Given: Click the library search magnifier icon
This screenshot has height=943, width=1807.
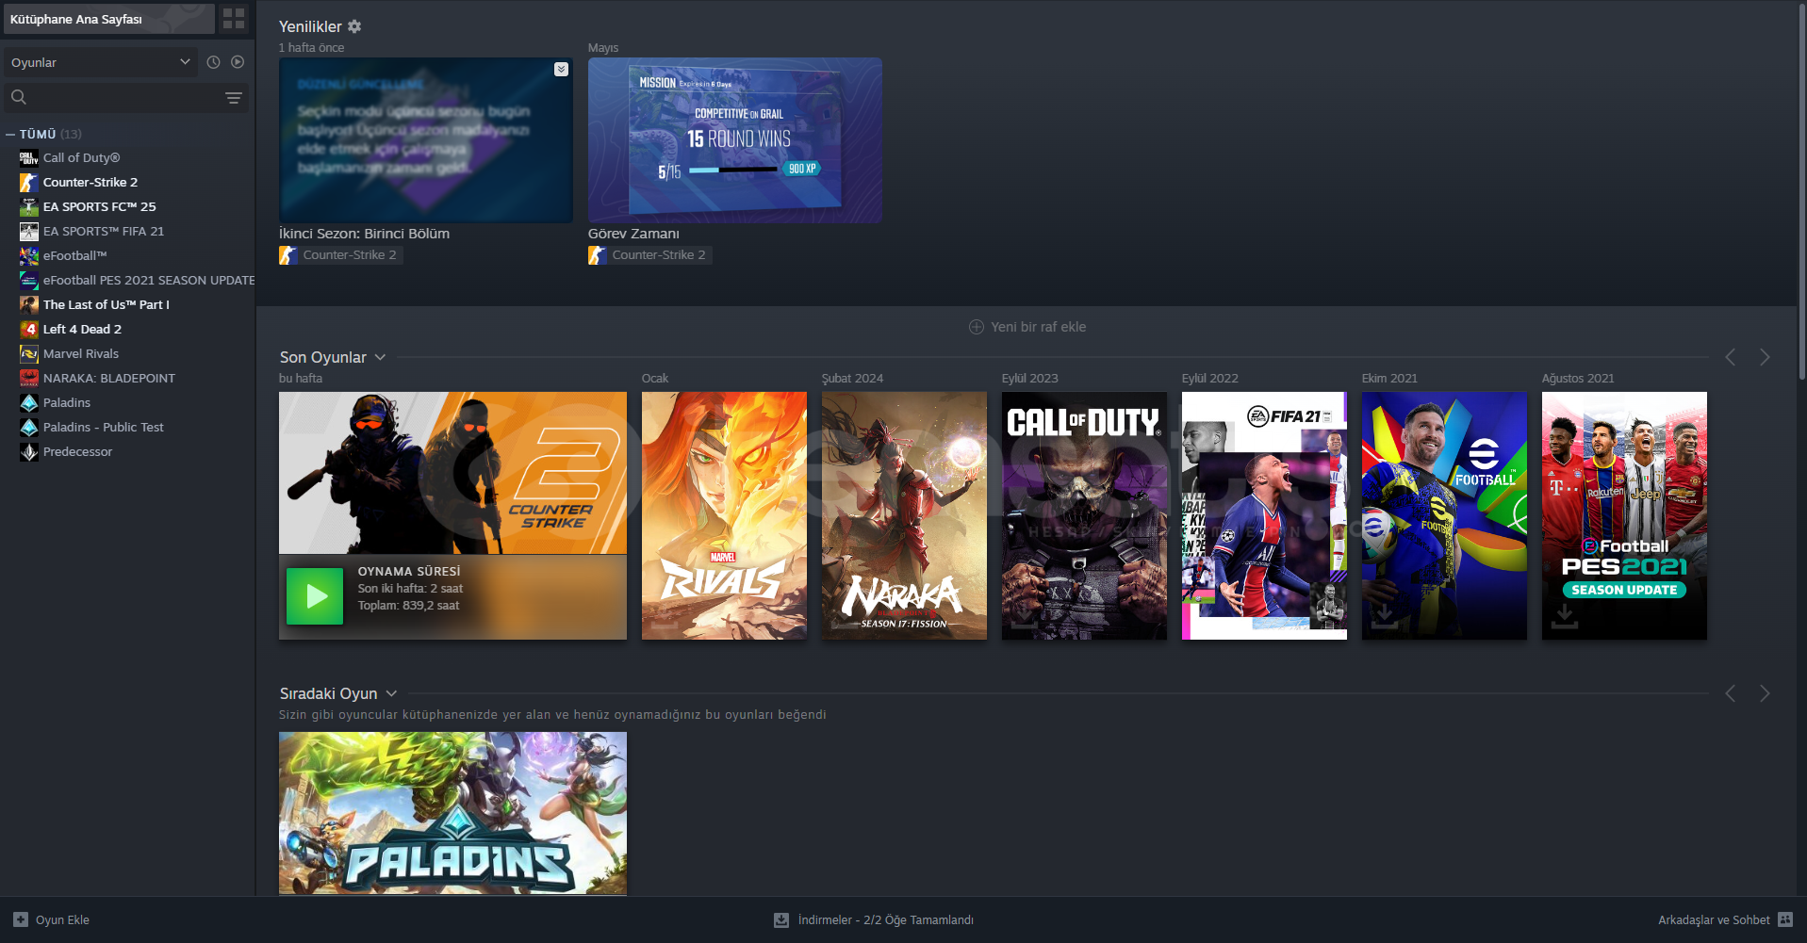Looking at the screenshot, I should (x=18, y=97).
